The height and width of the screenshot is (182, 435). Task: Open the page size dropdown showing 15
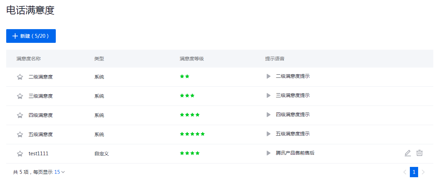point(60,172)
